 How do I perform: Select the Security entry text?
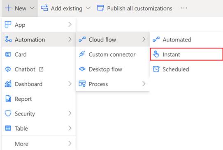click(x=25, y=114)
